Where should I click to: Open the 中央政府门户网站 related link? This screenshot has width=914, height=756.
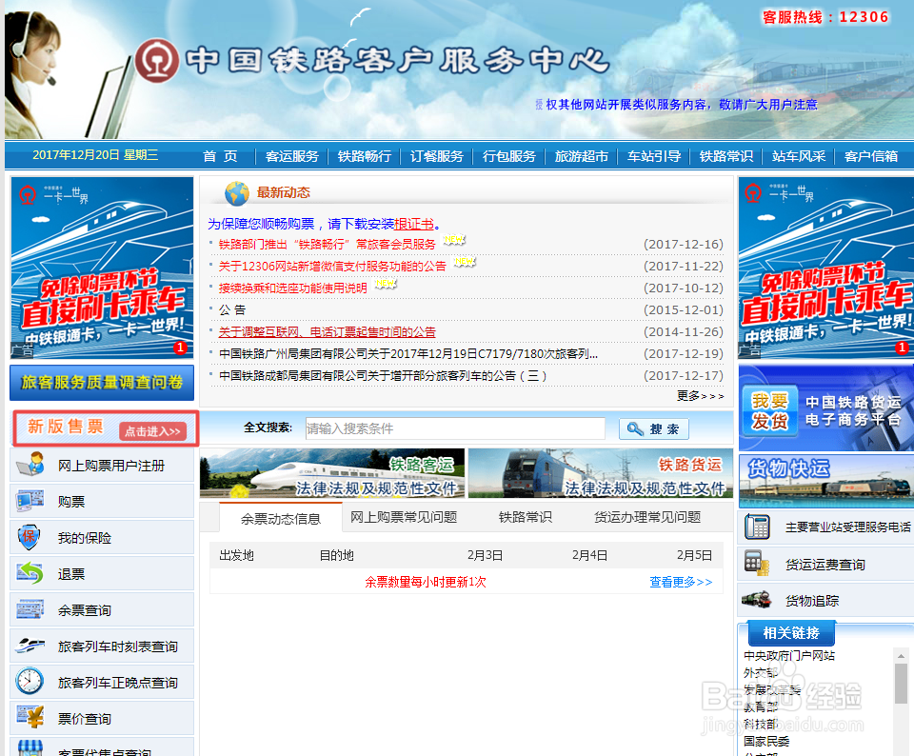coord(789,656)
